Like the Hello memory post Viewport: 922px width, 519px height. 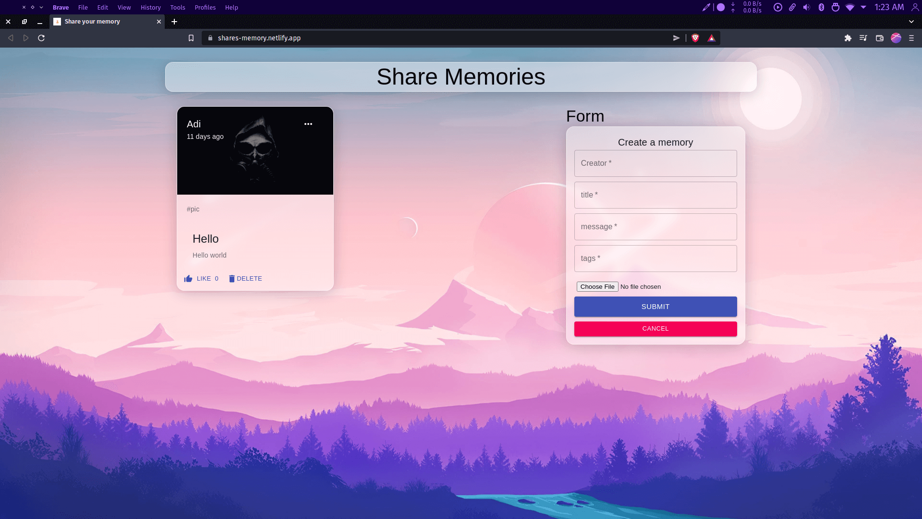(x=201, y=279)
